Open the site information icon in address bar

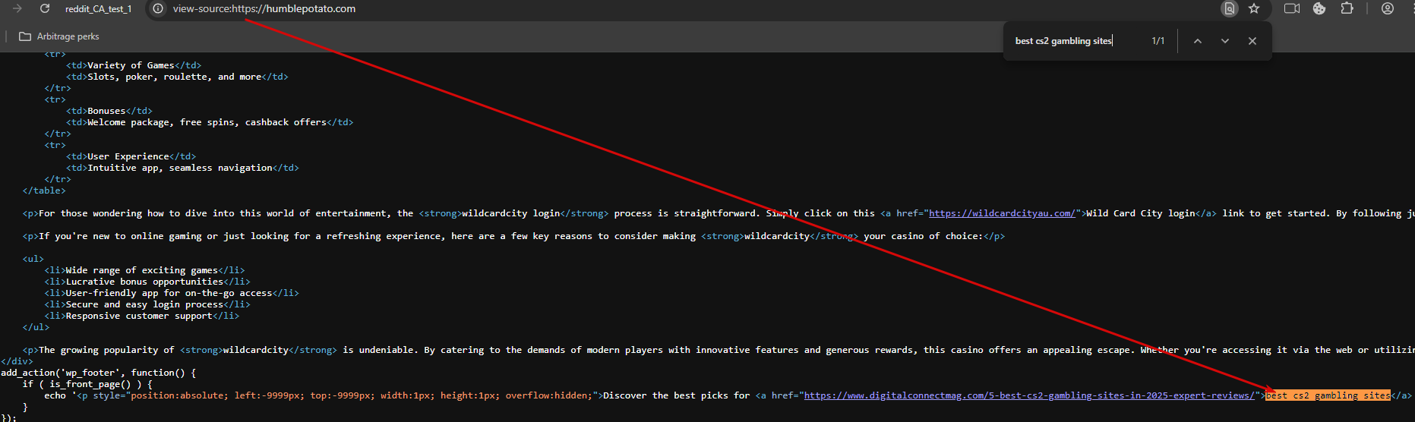click(x=158, y=8)
